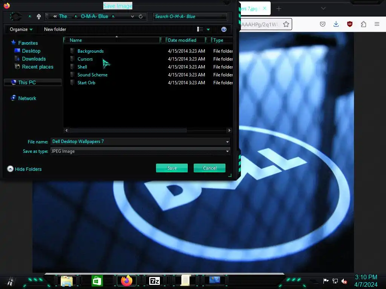Select the Backgrounds folder
Viewport: 386px width, 289px height.
(x=90, y=51)
